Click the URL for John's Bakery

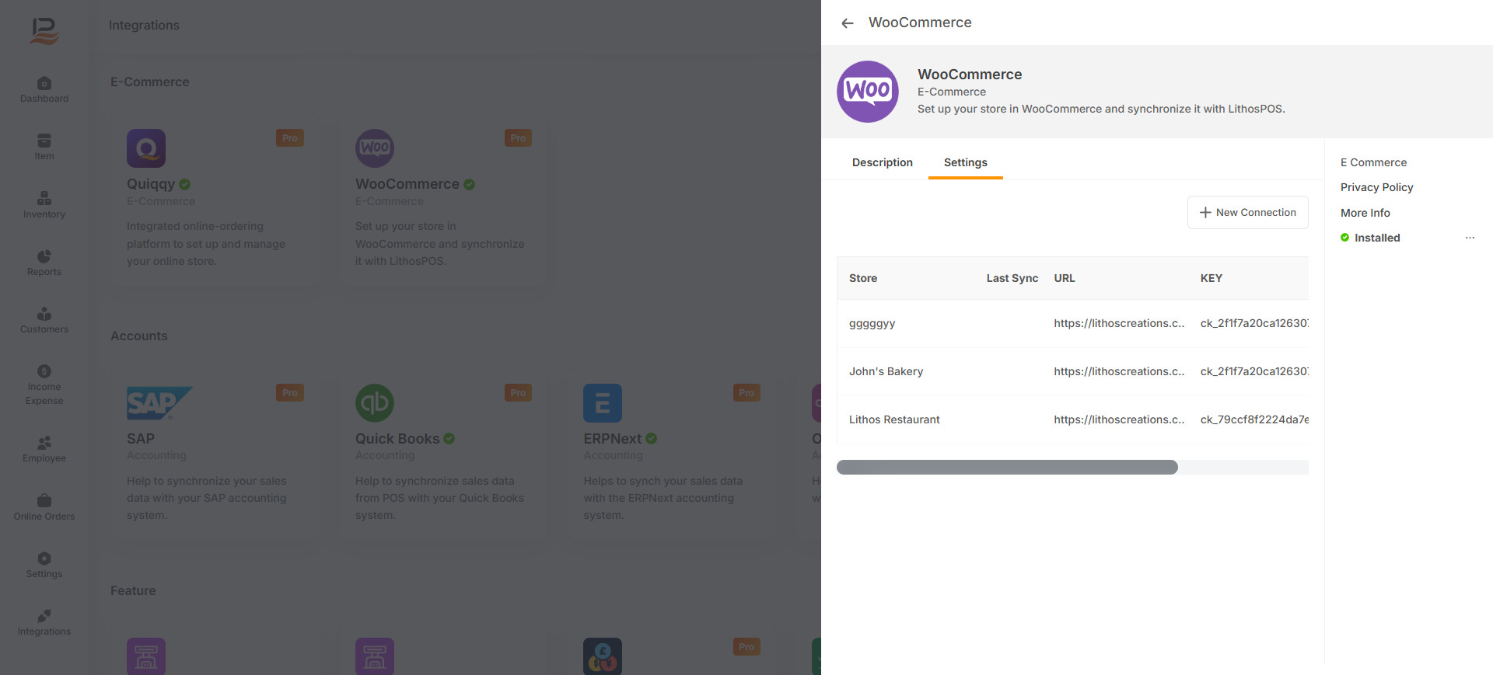(x=1119, y=371)
